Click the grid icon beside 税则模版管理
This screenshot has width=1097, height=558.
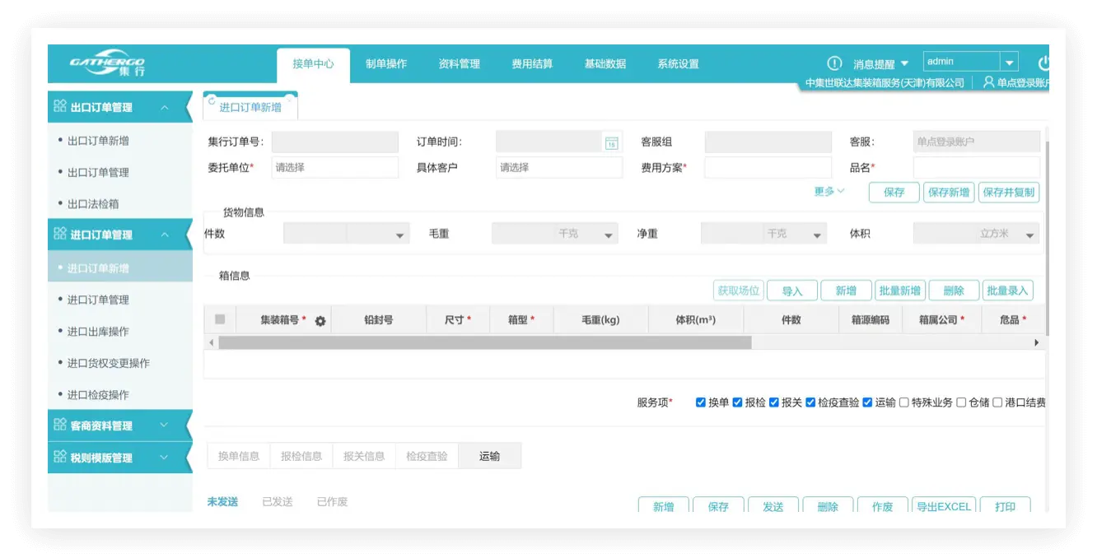click(x=59, y=457)
